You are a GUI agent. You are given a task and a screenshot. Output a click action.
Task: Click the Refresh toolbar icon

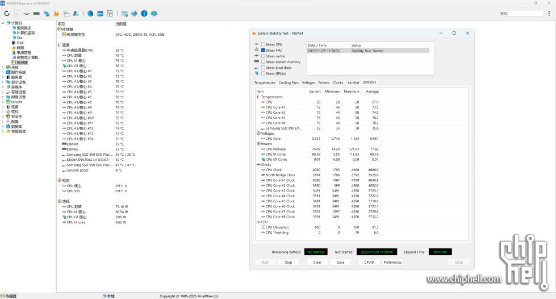(x=7, y=13)
